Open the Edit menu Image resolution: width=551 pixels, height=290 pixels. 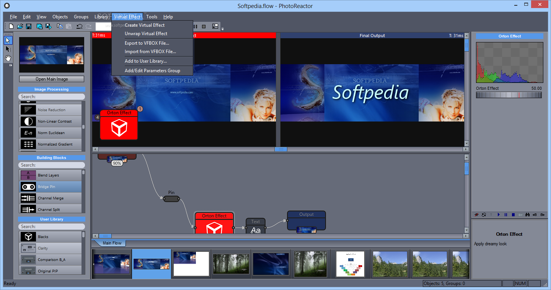point(27,17)
